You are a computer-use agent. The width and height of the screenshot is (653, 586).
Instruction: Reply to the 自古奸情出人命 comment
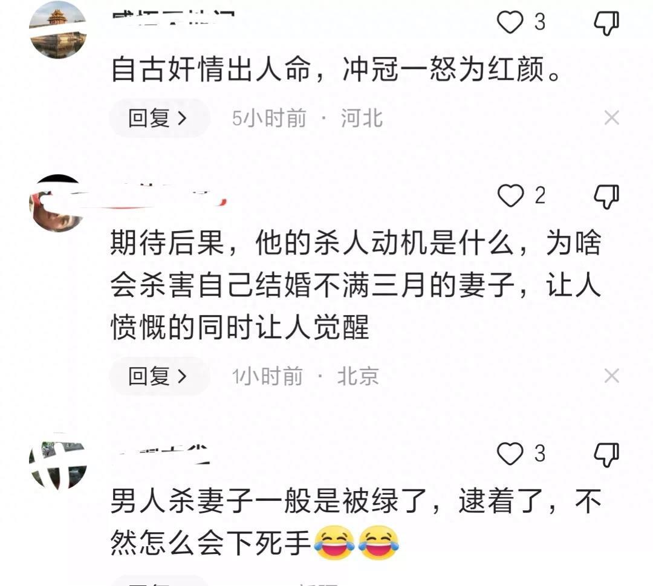pyautogui.click(x=159, y=119)
